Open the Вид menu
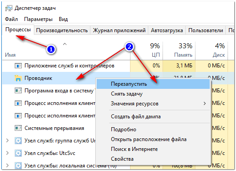Screen dimensions: 236x171 point(63,19)
